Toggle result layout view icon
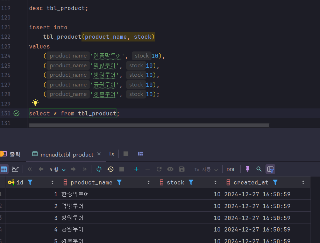This screenshot has height=243, width=320. coord(140,154)
